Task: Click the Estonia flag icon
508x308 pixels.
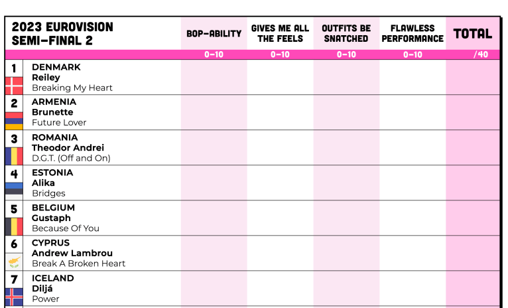Action: click(14, 191)
